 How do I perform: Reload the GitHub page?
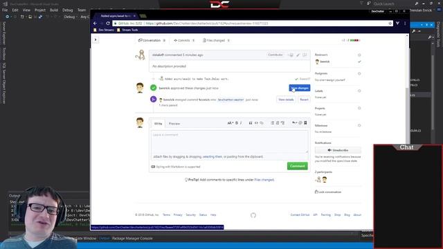[108, 24]
